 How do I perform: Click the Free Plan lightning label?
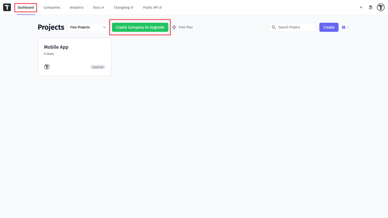click(x=182, y=27)
